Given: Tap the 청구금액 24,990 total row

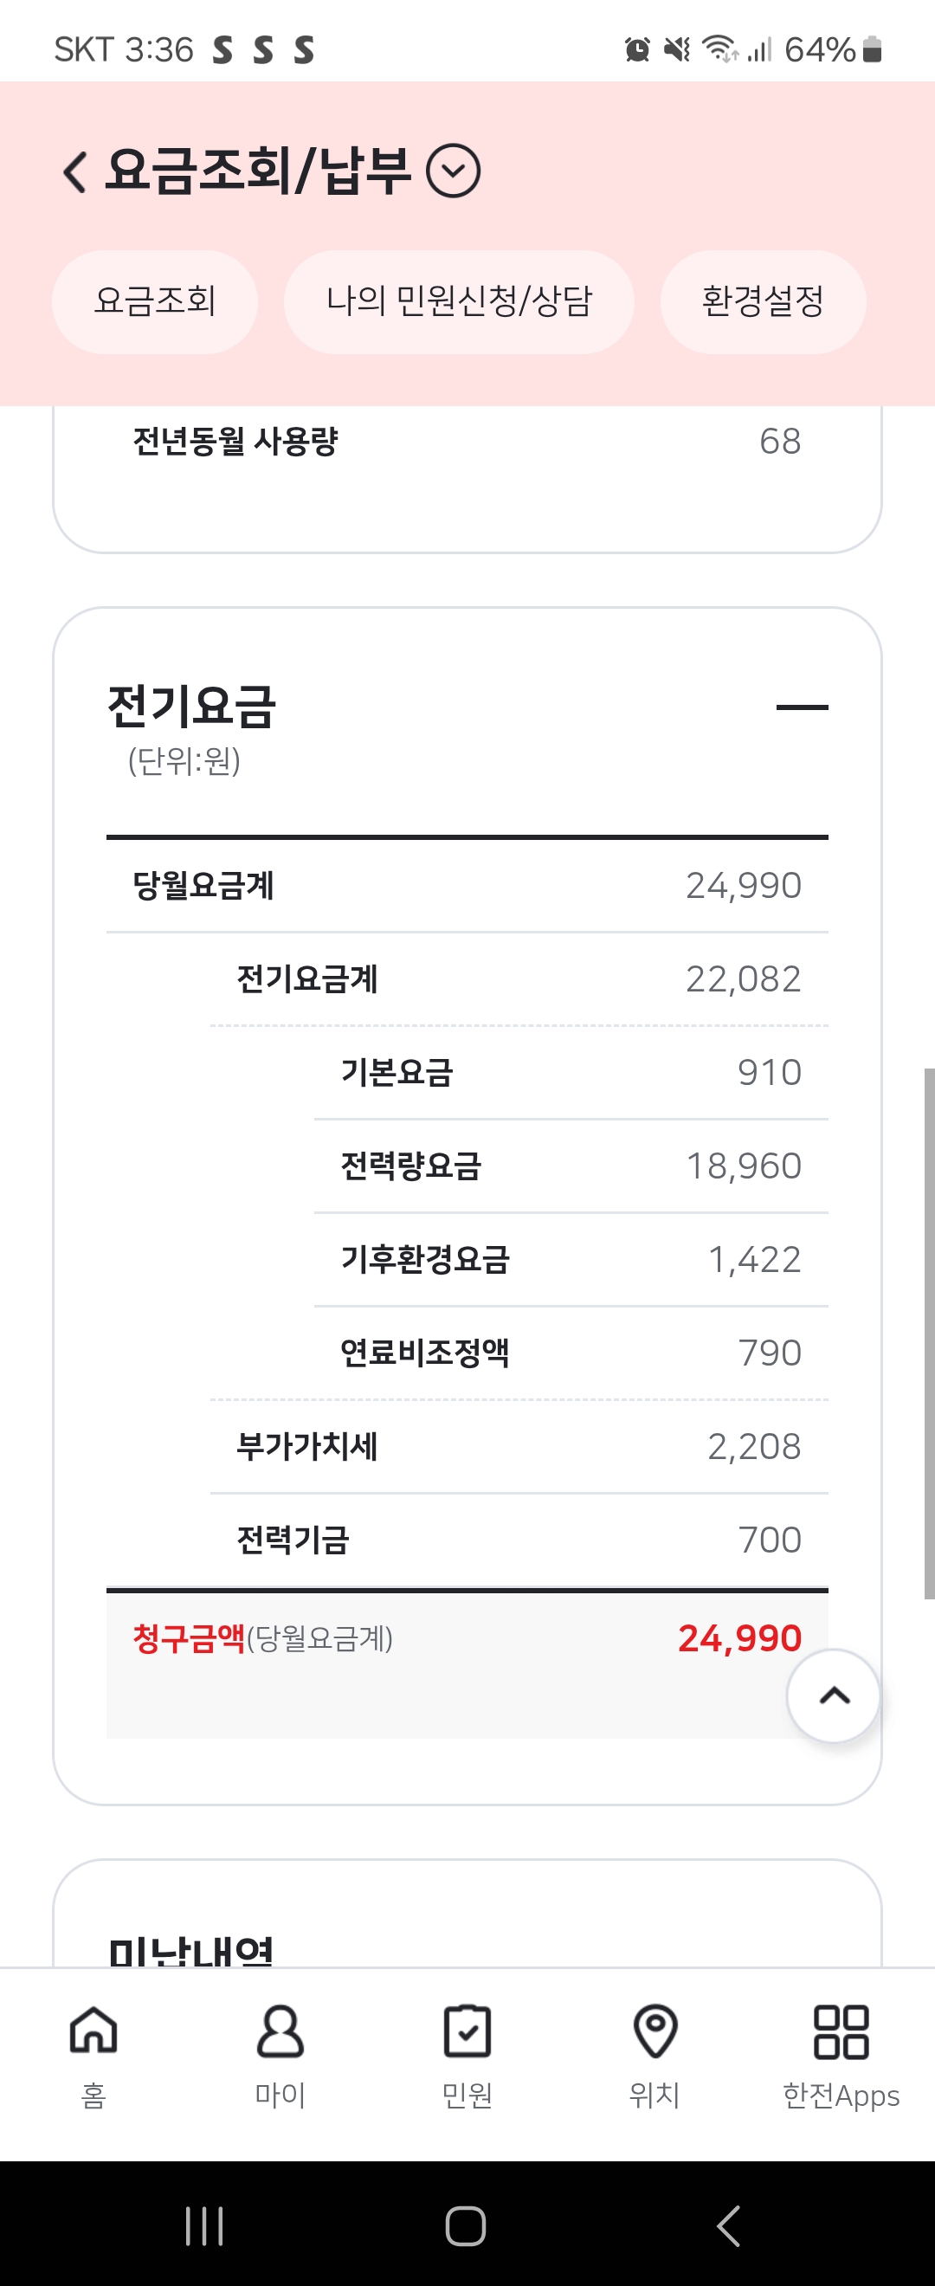Looking at the screenshot, I should pos(467,1638).
